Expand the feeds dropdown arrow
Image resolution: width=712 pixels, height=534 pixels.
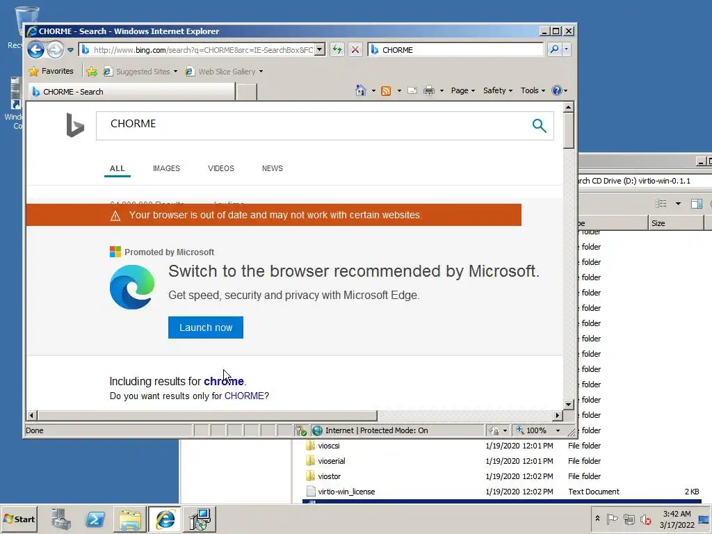tap(399, 91)
